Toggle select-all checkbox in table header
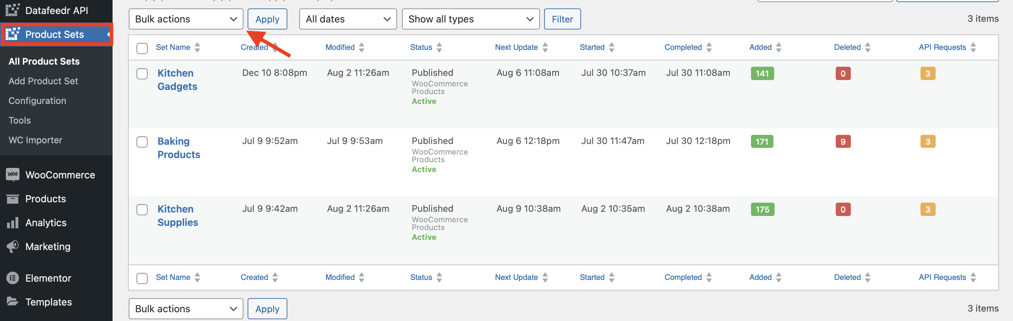The width and height of the screenshot is (1013, 321). tap(142, 48)
